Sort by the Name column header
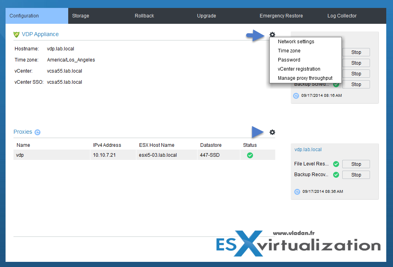The image size is (393, 267). (x=23, y=145)
